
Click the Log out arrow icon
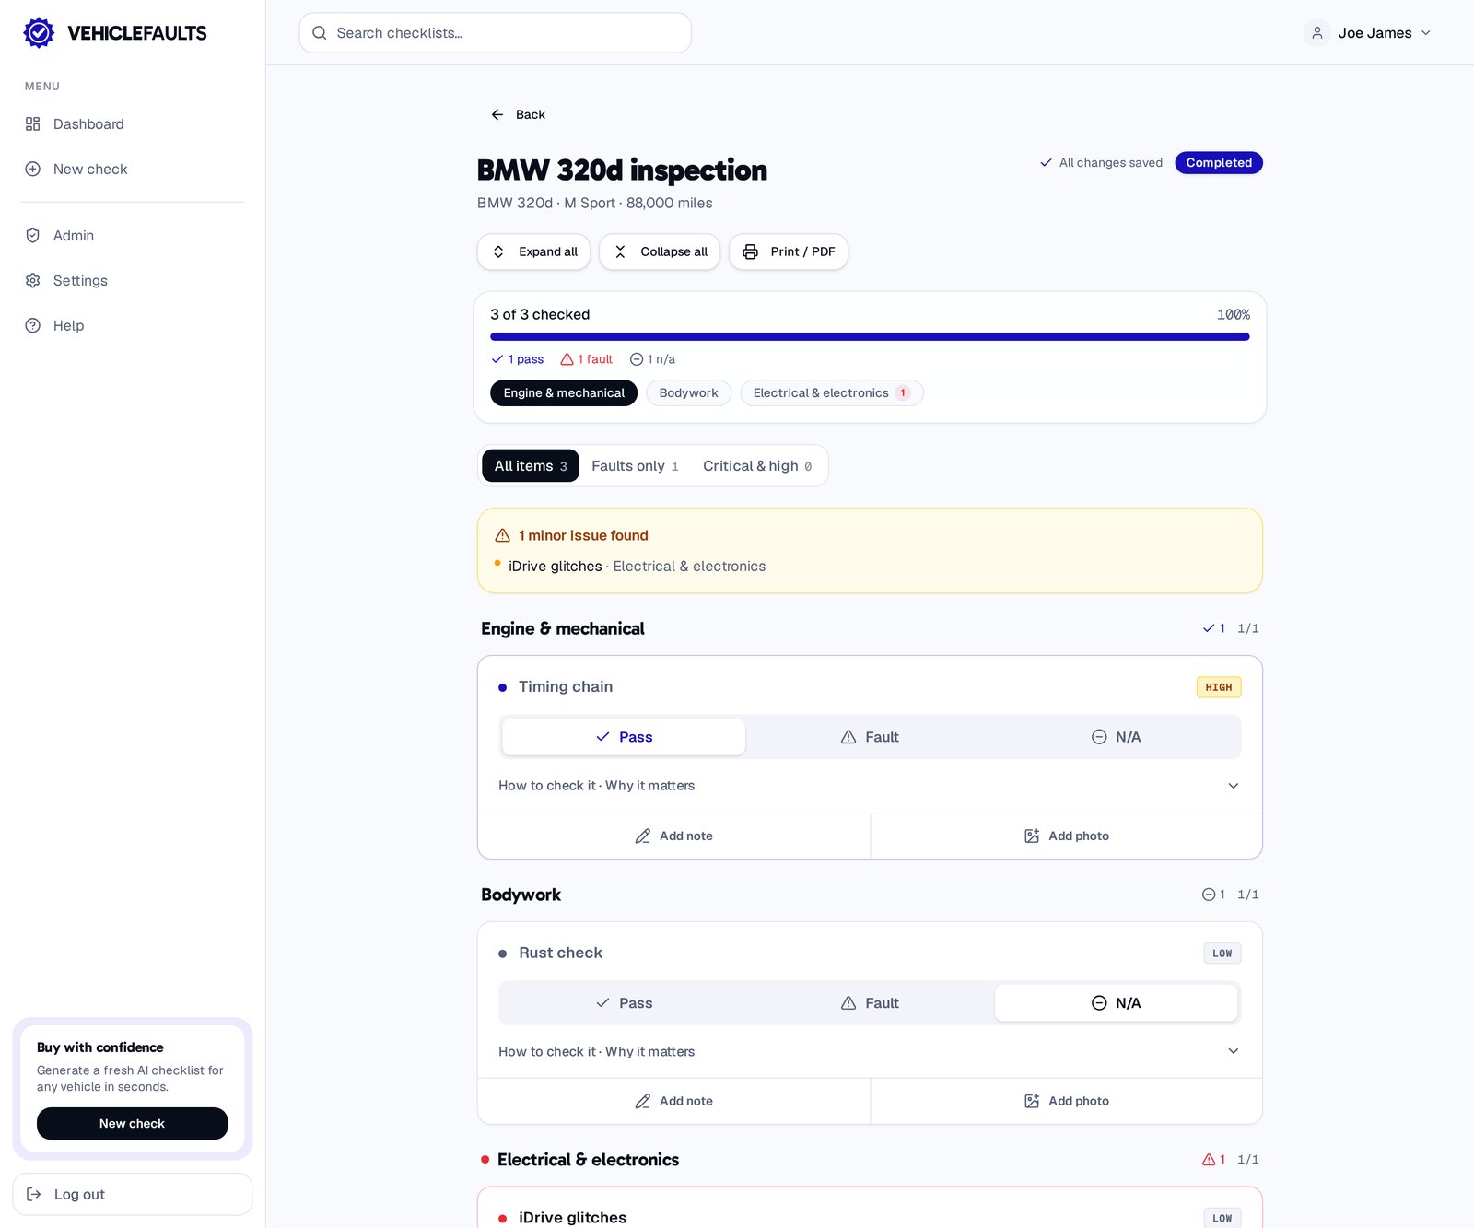pyautogui.click(x=34, y=1195)
